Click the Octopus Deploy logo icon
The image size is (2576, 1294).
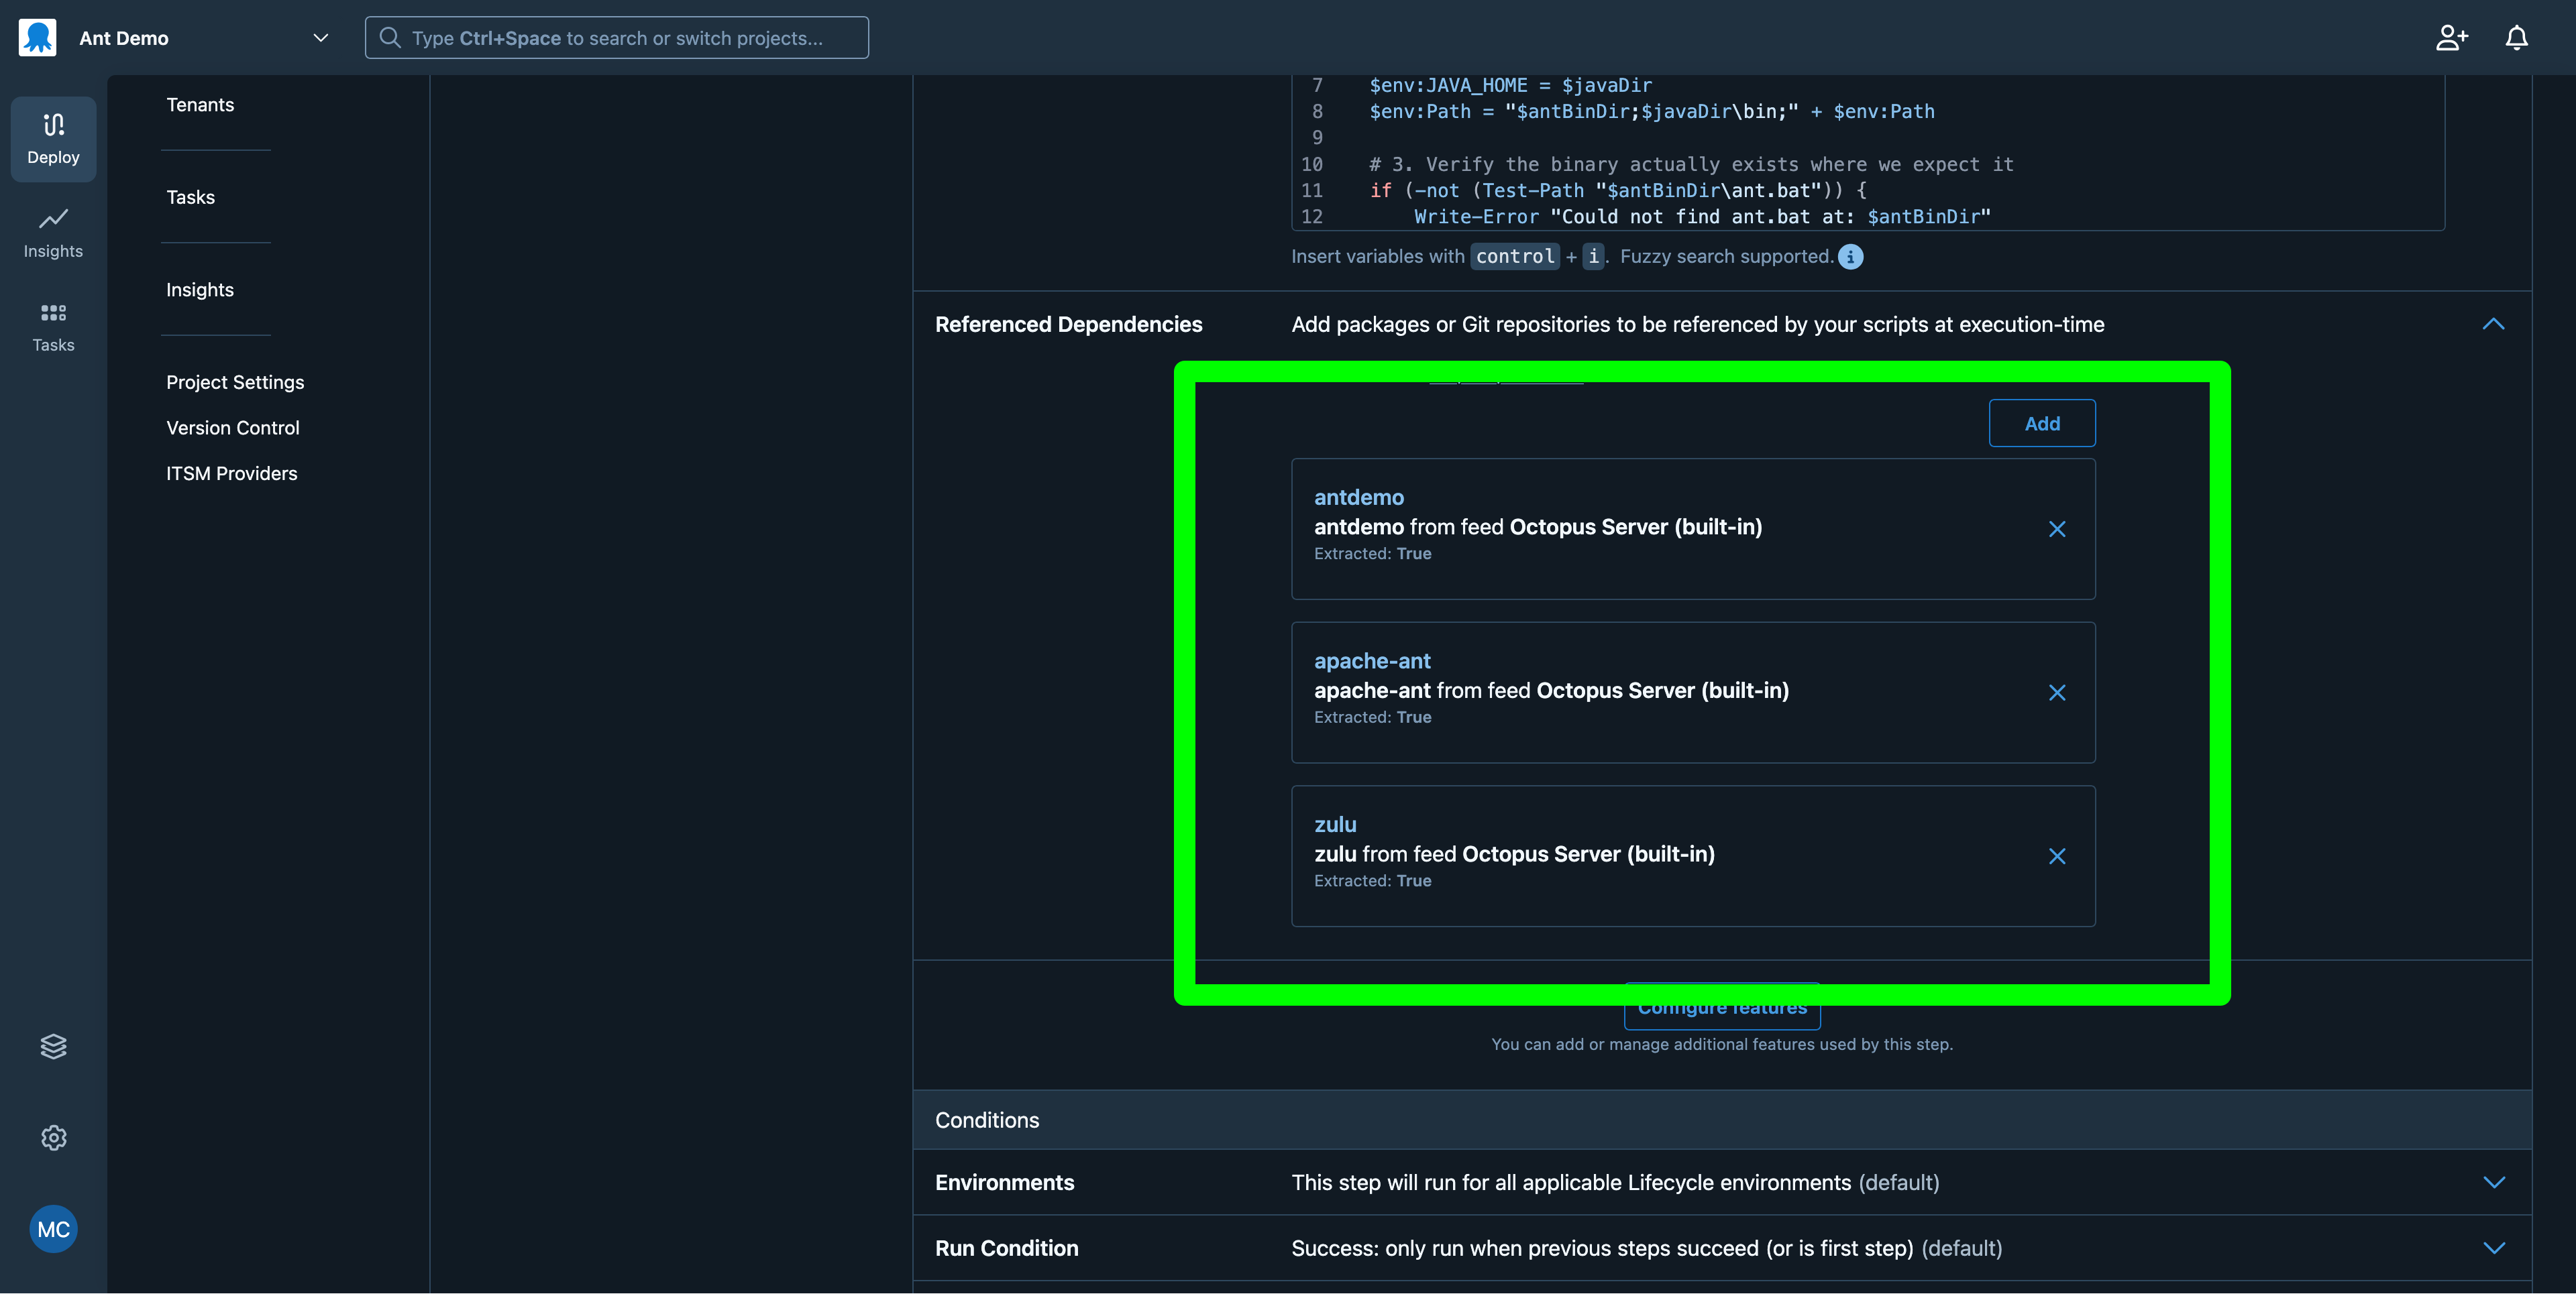coord(38,38)
